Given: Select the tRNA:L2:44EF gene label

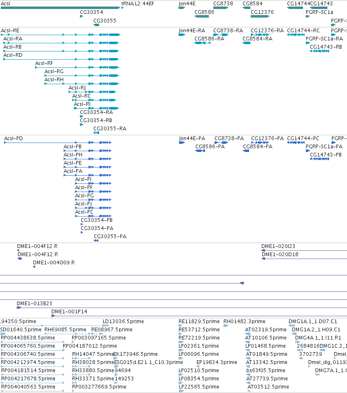Looking at the screenshot, I should (137, 4).
